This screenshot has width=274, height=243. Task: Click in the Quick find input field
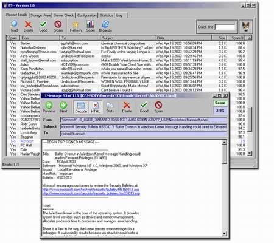tap(225, 27)
